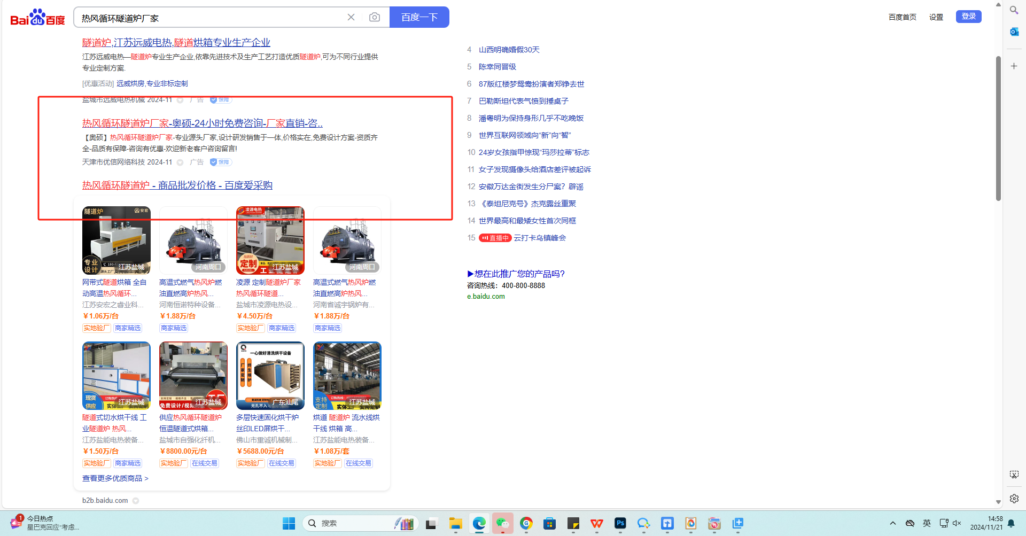Viewport: 1026px width, 536px height.
Task: Open the 烘道 隧道炉 流水线烘干线 product image
Action: pyautogui.click(x=347, y=376)
